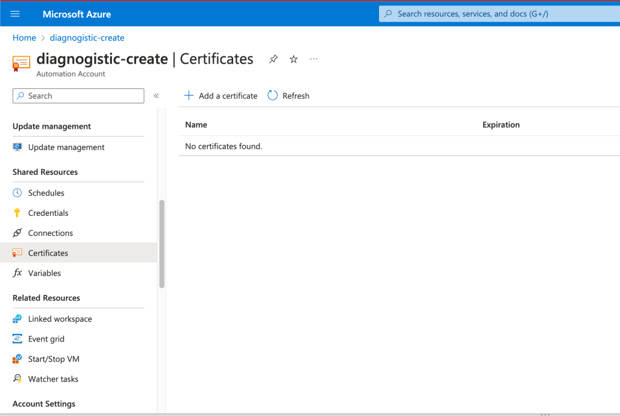Click the Schedules clock icon
The height and width of the screenshot is (416, 620).
17,193
